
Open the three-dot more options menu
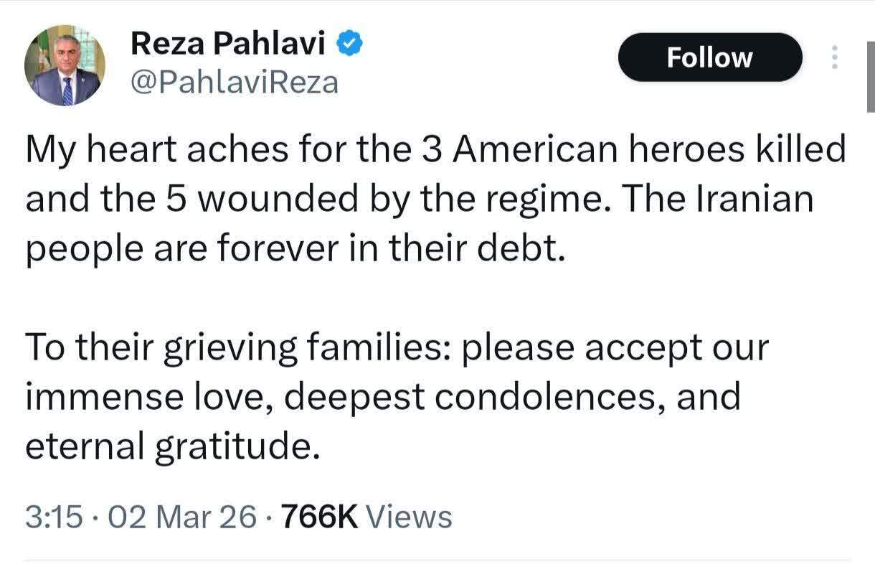[x=834, y=57]
